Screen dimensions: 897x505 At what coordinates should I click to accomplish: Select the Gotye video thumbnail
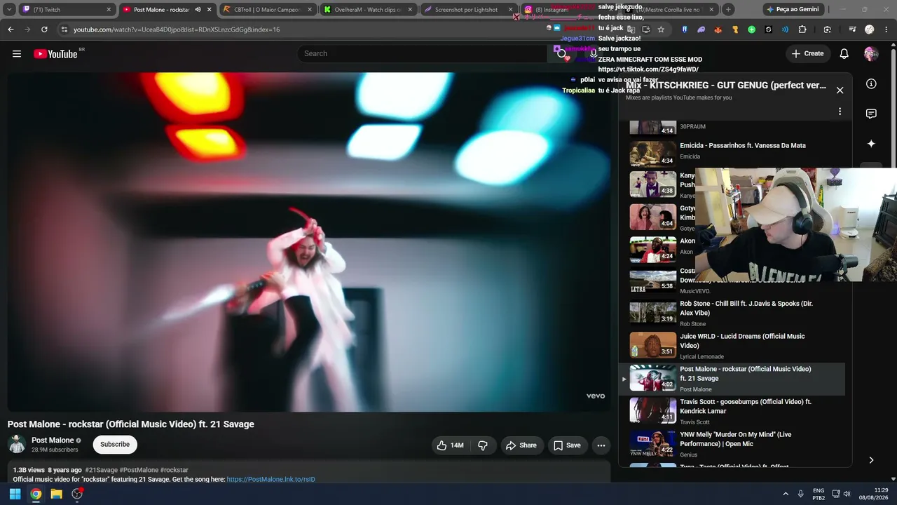[652, 217]
